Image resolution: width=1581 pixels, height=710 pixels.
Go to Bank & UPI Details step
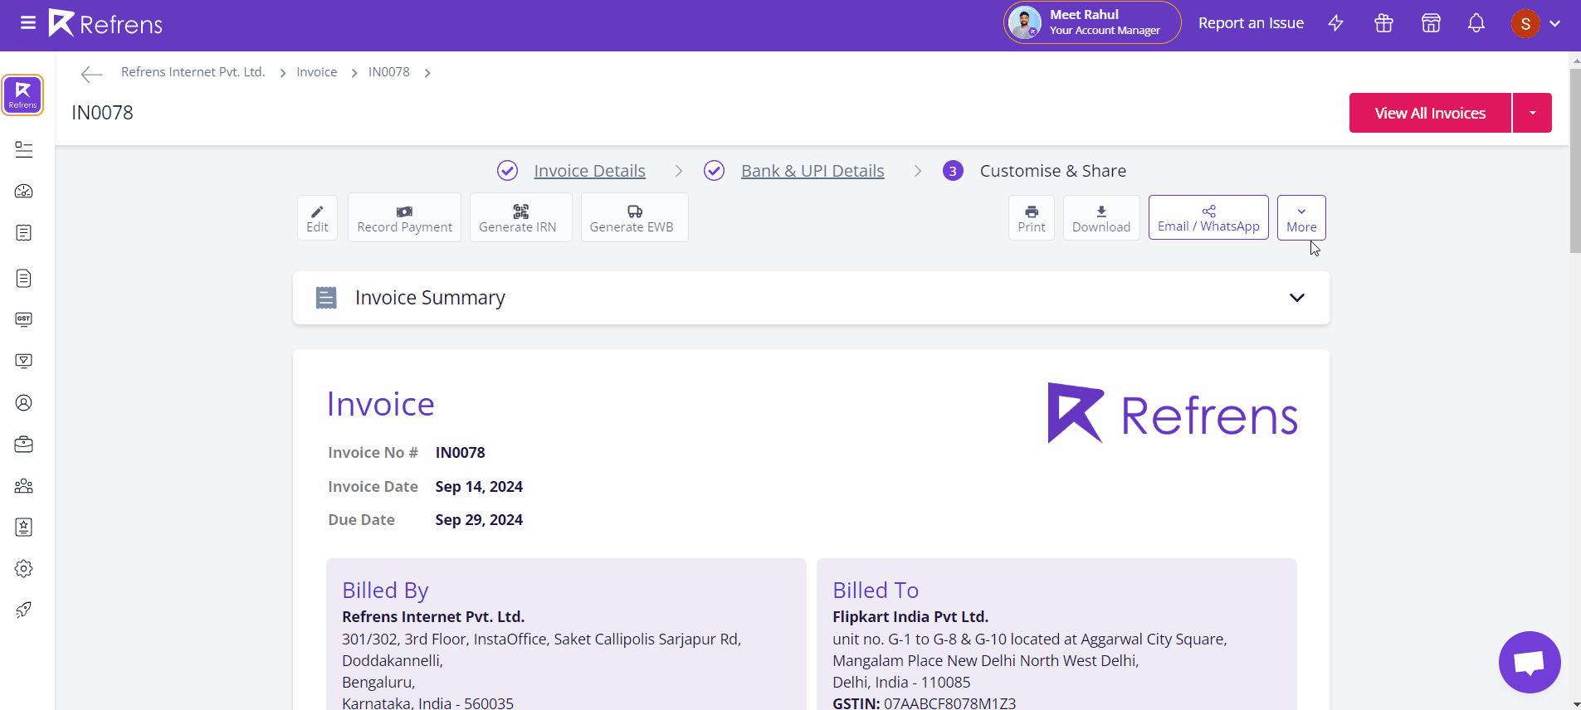pos(812,171)
